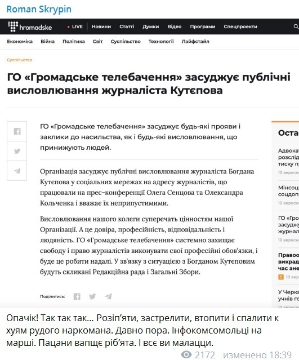Open the Програми menu item

click(x=203, y=26)
